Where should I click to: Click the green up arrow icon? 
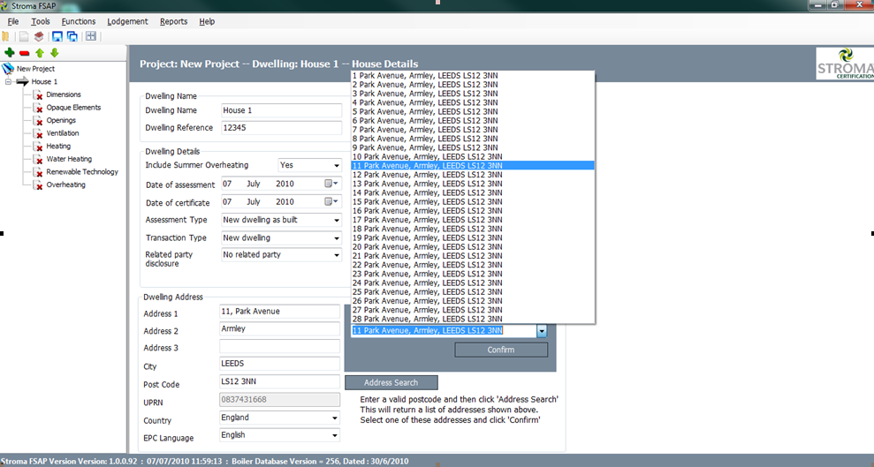coord(40,53)
